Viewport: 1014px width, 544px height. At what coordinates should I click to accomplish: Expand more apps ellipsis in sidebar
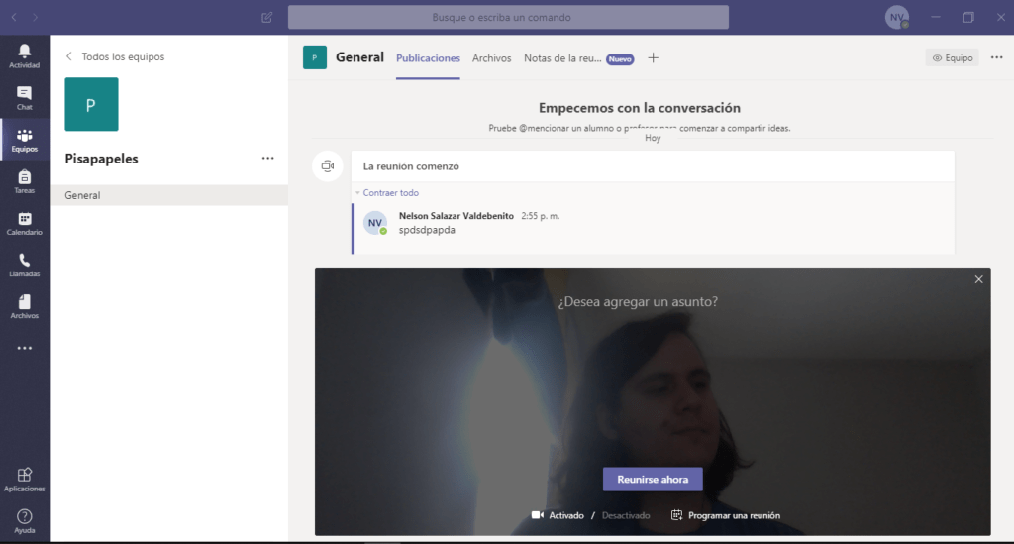24,348
